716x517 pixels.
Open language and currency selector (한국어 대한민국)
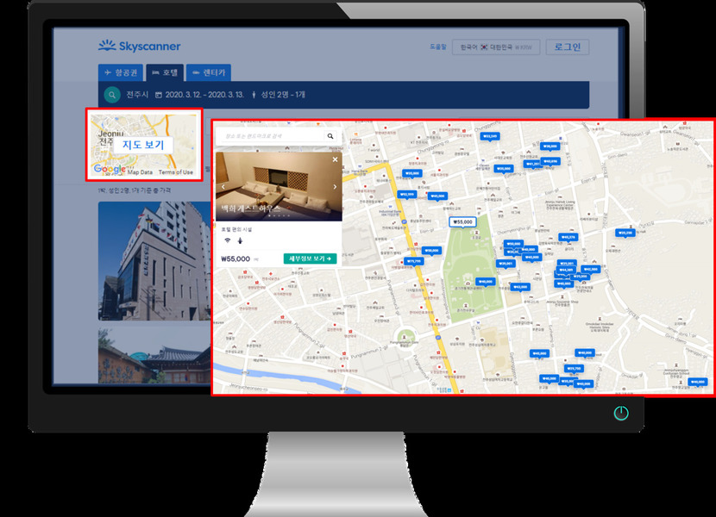495,47
